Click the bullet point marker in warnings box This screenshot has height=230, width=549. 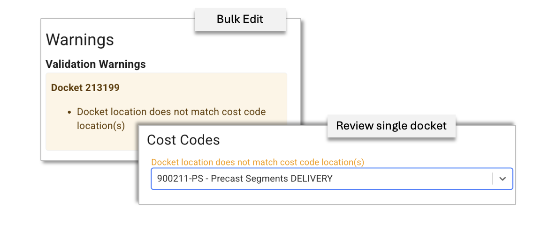[x=69, y=113]
